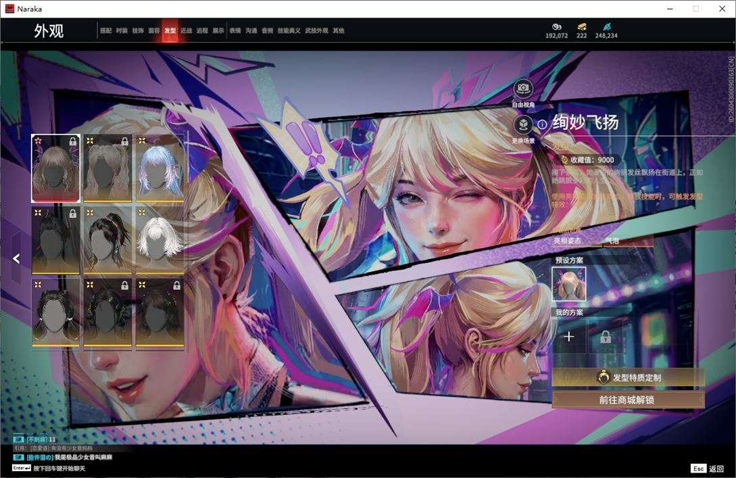The height and width of the screenshot is (478, 736).
Task: Click the 亮相姿态 tab
Action: (x=567, y=241)
